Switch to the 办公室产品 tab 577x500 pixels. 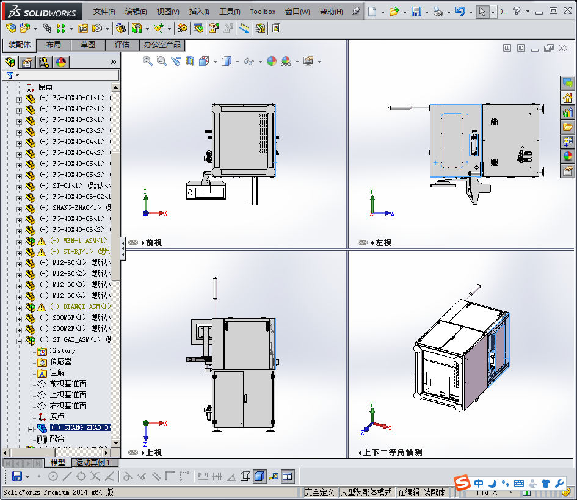(x=162, y=45)
